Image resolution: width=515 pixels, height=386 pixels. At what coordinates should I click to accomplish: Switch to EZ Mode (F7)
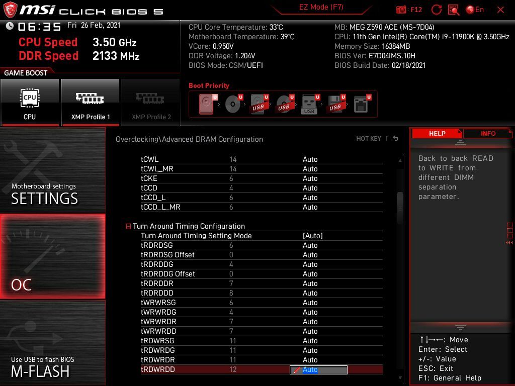coord(321,7)
